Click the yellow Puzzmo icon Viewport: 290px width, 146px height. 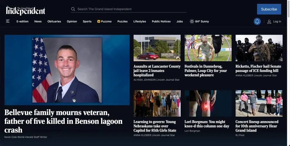(x=99, y=22)
